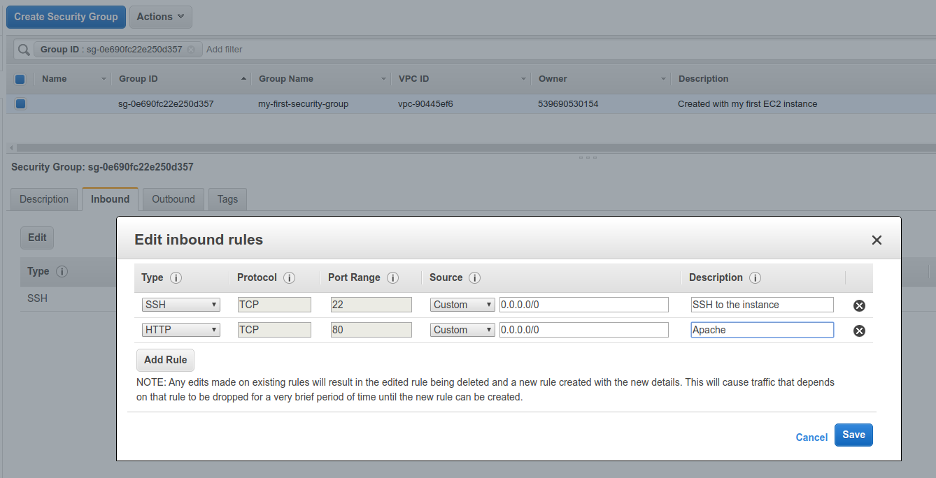Screen dimensions: 936x478
Task: Click Port Range field showing 80
Action: (x=371, y=330)
